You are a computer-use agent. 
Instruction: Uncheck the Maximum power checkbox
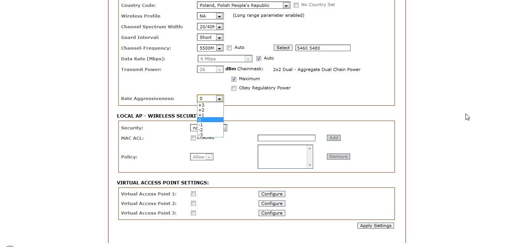234,79
